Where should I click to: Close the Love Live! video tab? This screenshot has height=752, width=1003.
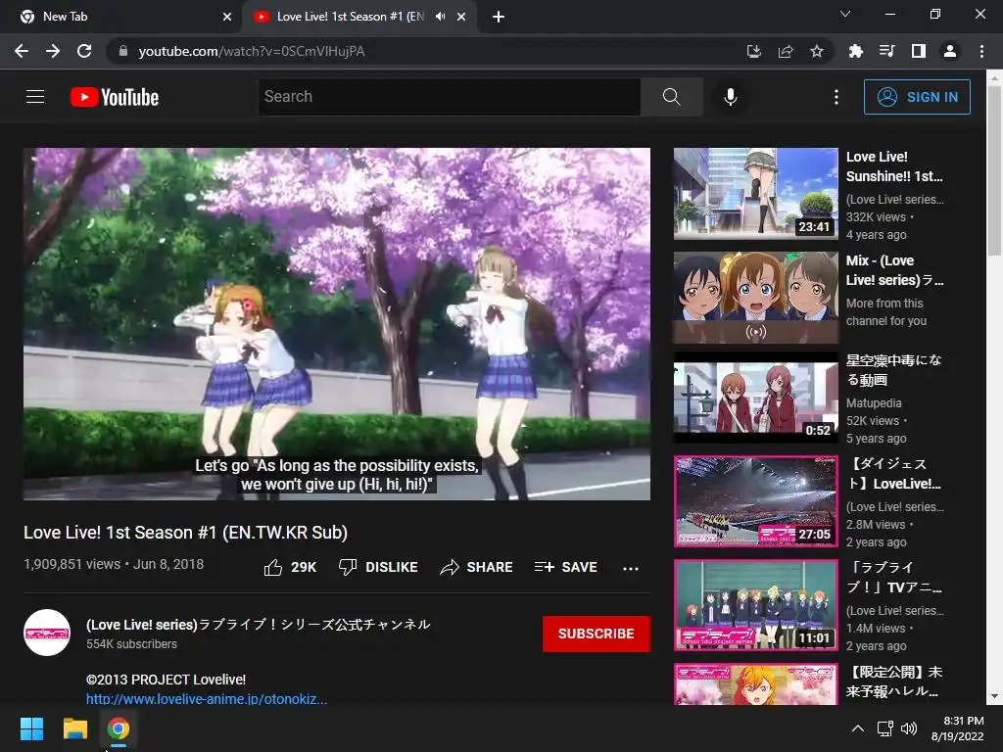[x=461, y=17]
